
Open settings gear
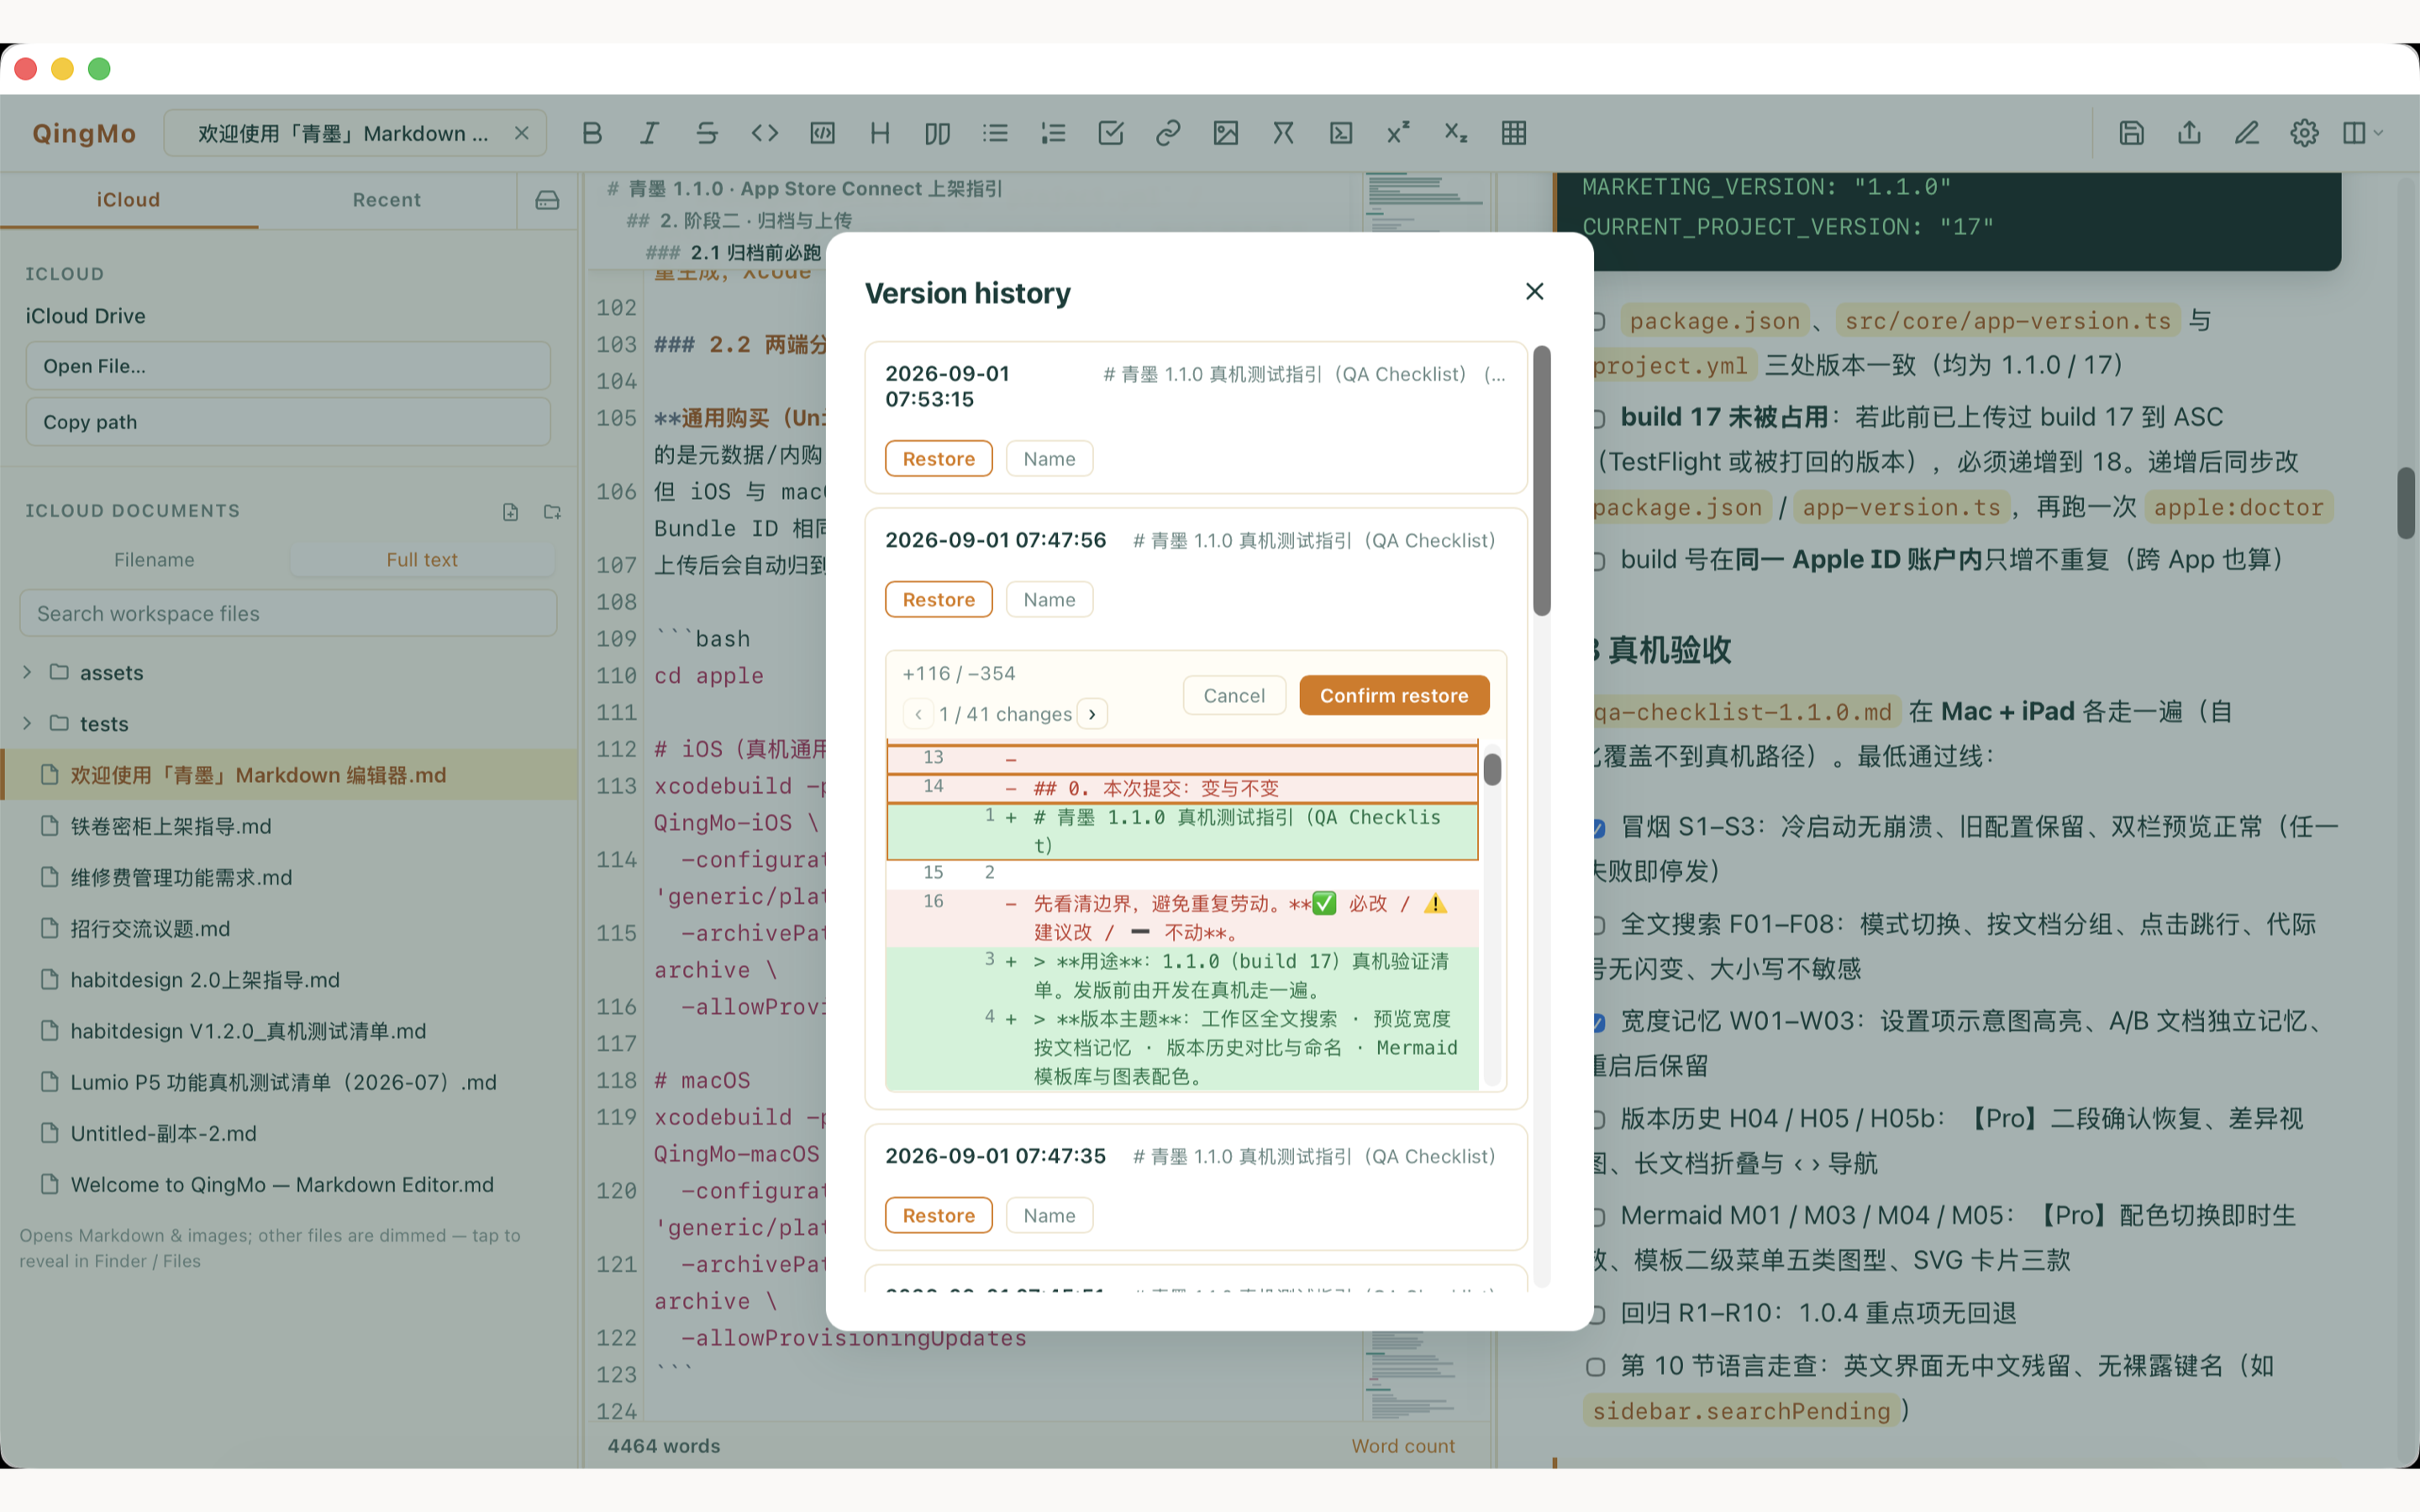point(2304,133)
